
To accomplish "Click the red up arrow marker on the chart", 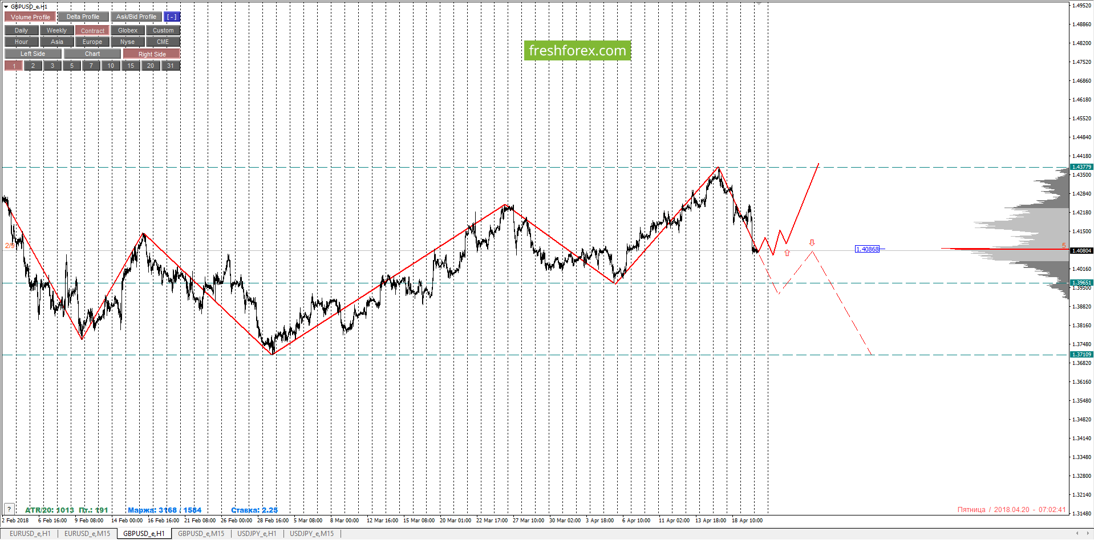I will (x=787, y=253).
